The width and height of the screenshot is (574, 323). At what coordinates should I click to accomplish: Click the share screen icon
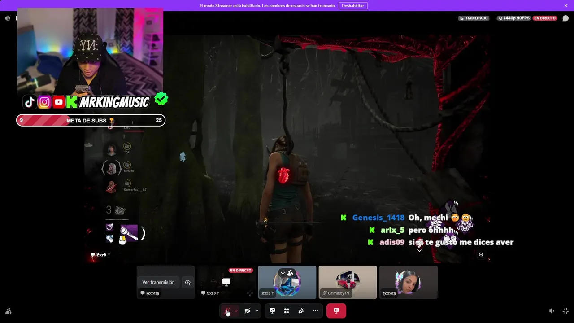[x=272, y=310]
